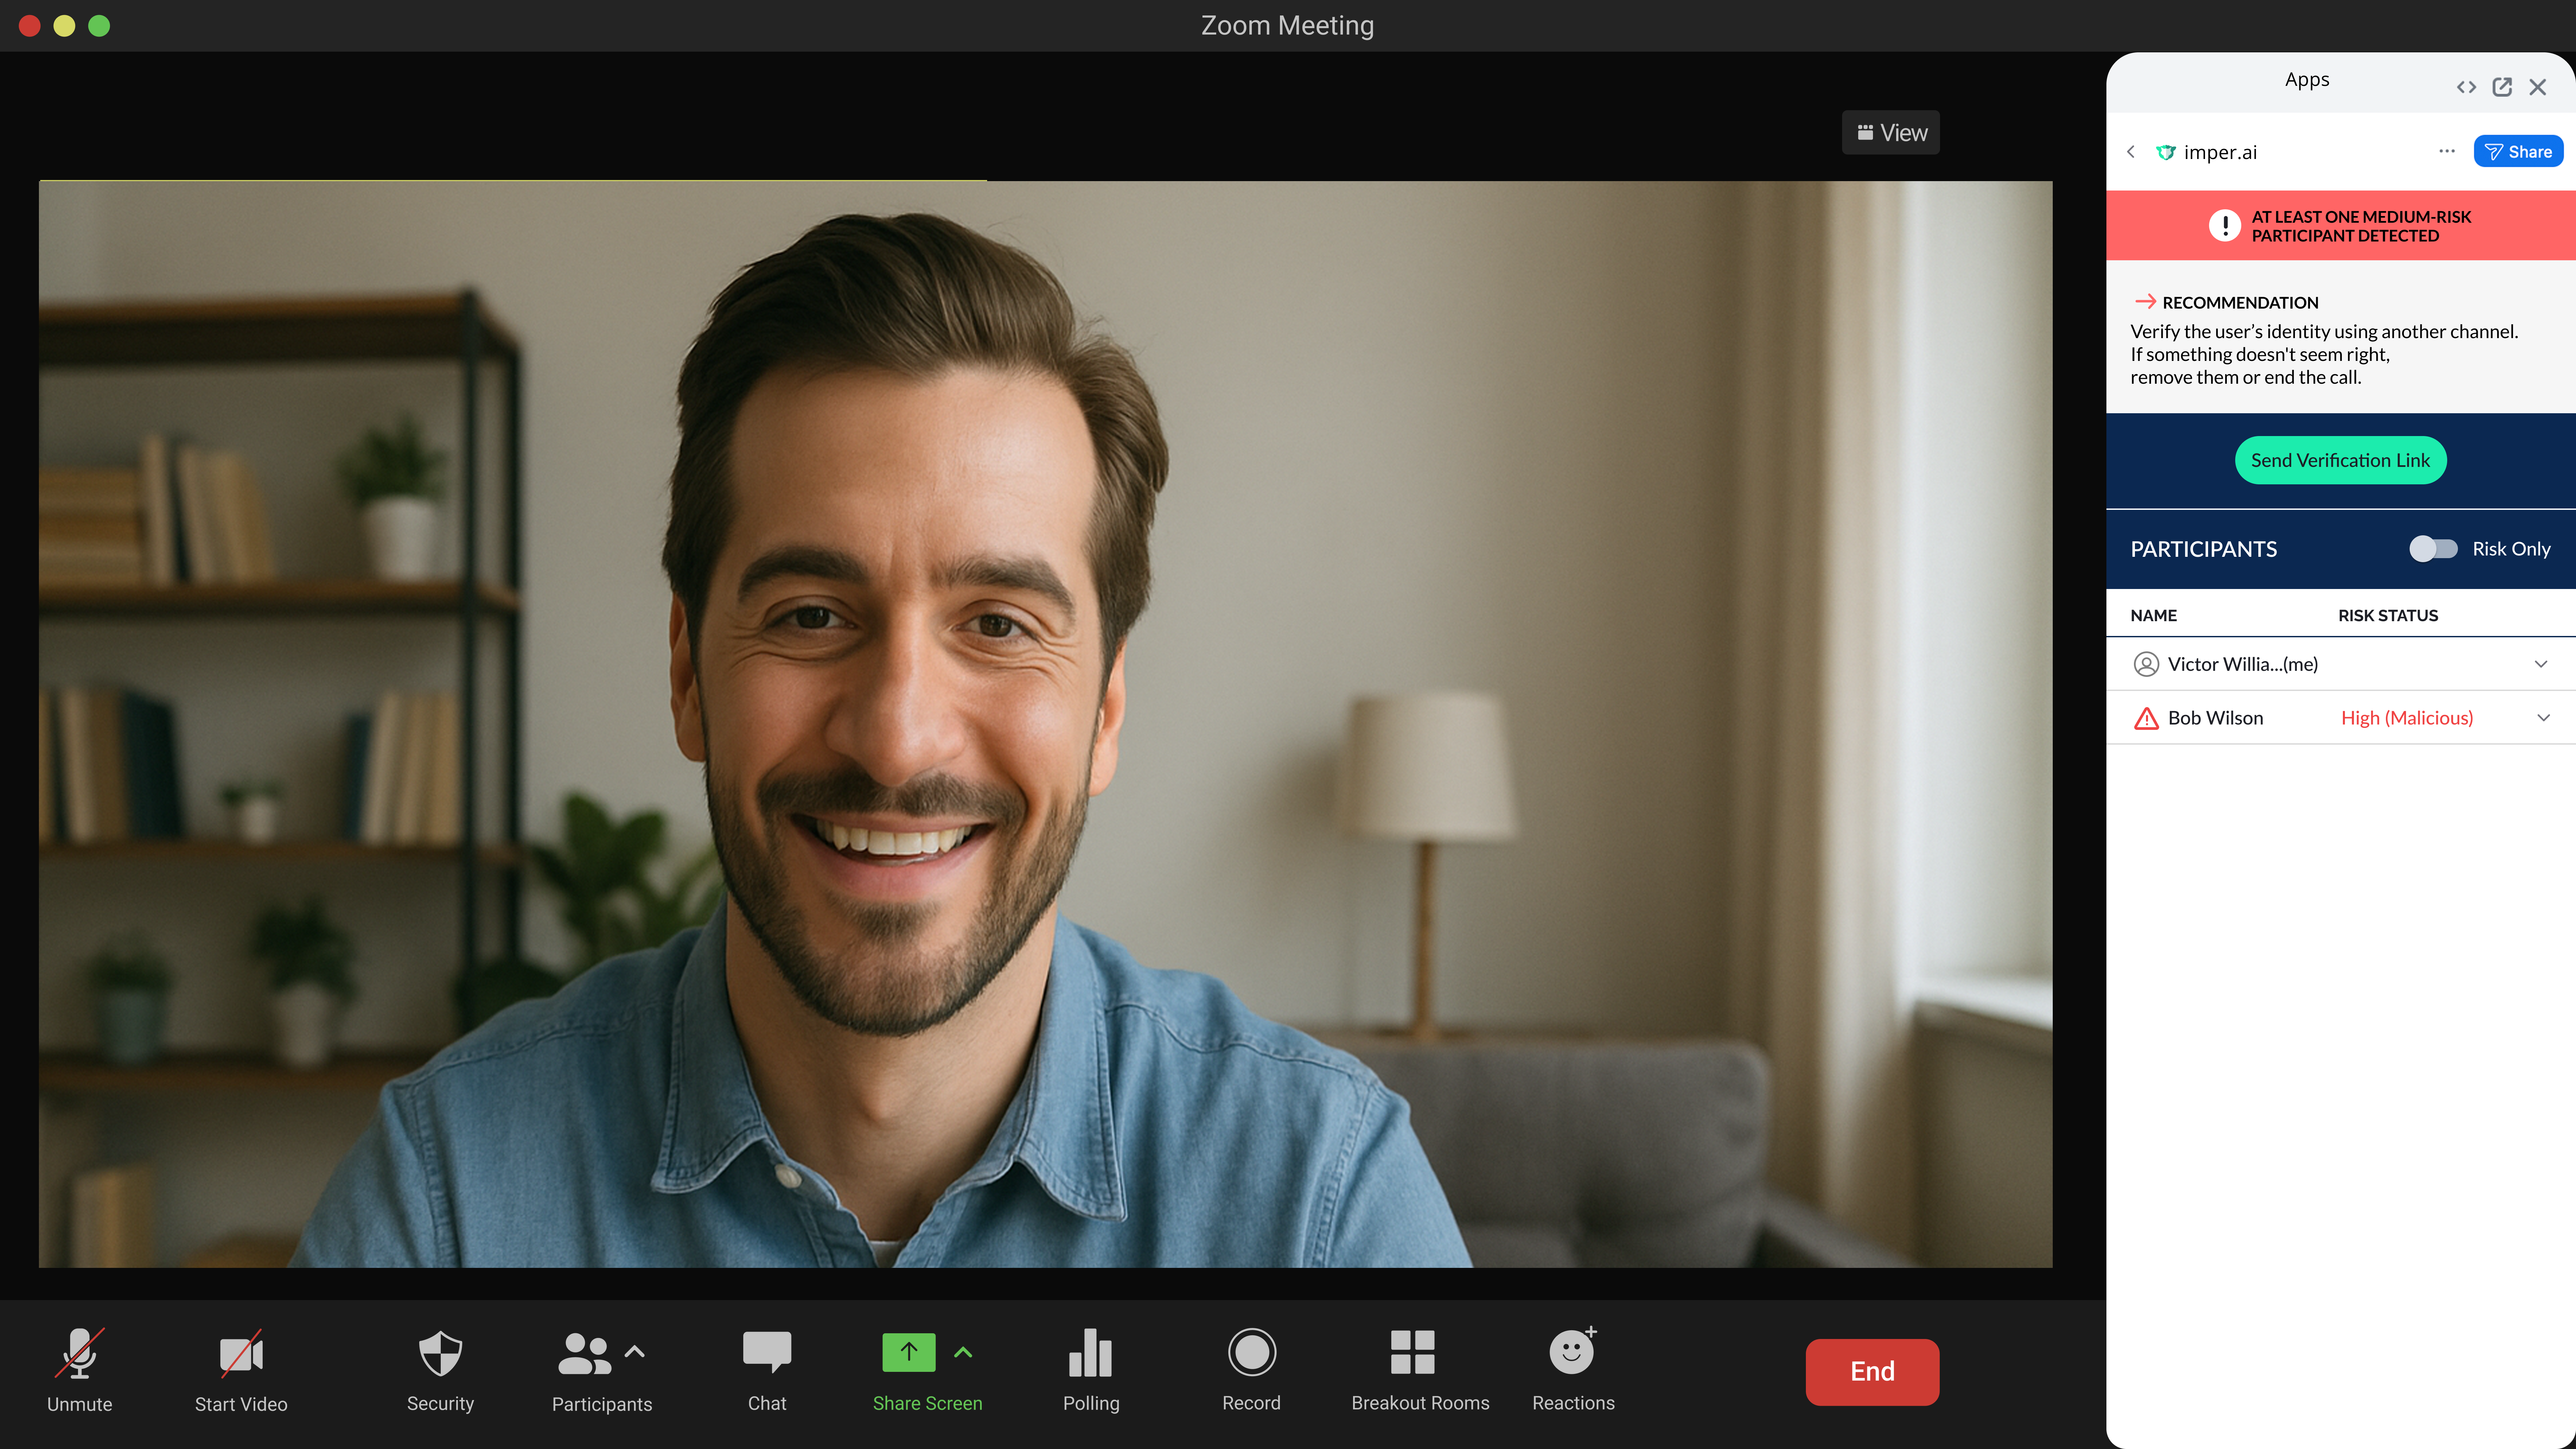Click Victor Willia...(me) avatar icon
The height and width of the screenshot is (1449, 2576).
[2146, 664]
